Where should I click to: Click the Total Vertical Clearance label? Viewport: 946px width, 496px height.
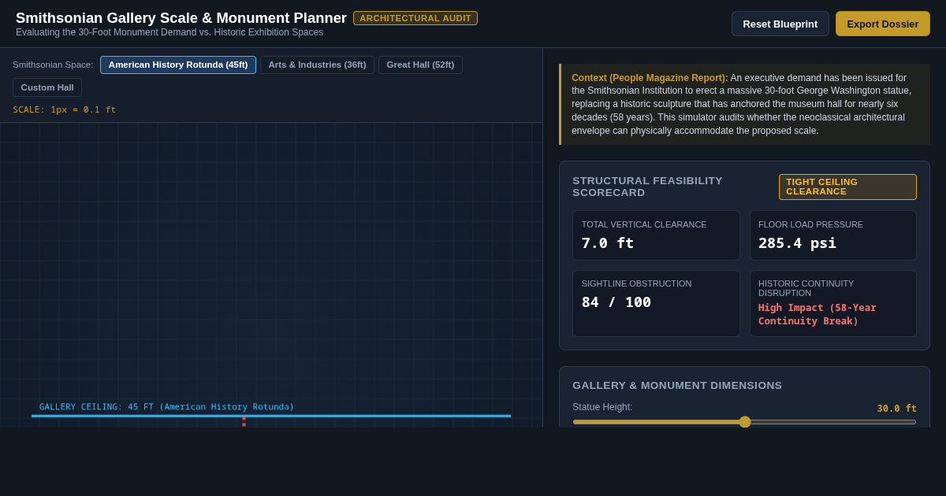tap(644, 224)
